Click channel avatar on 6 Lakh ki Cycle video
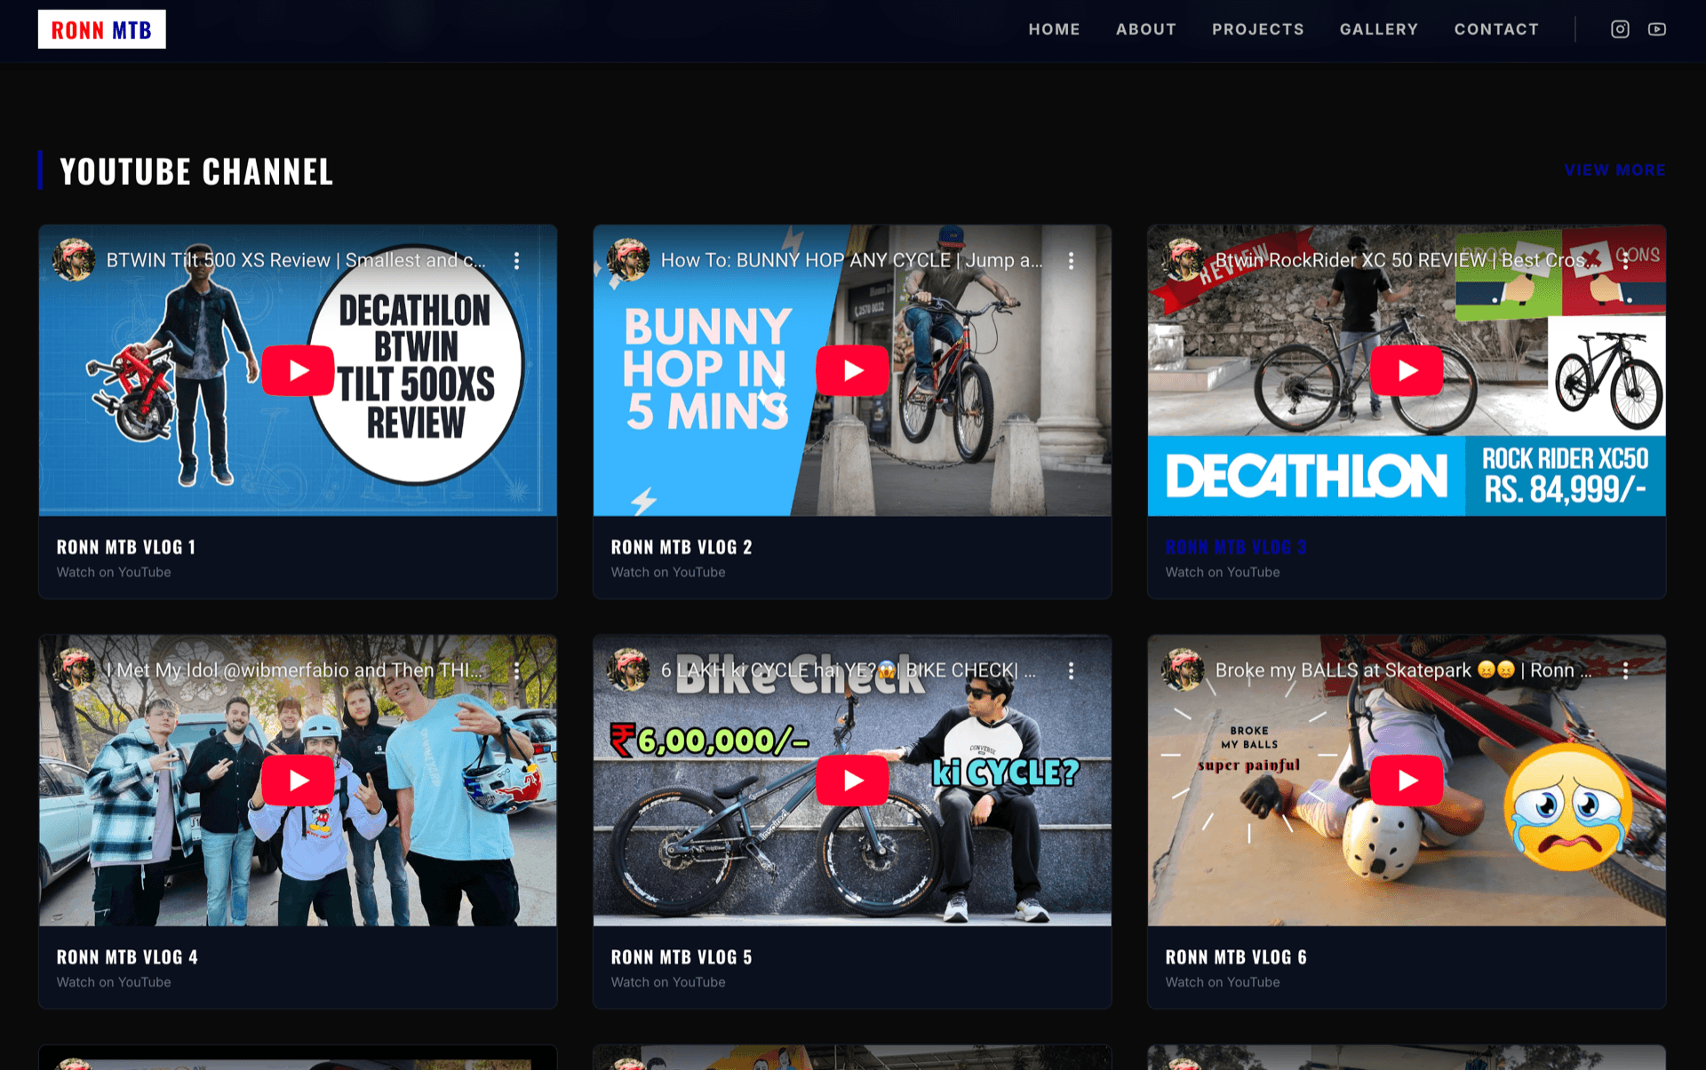The height and width of the screenshot is (1070, 1706). coord(628,670)
